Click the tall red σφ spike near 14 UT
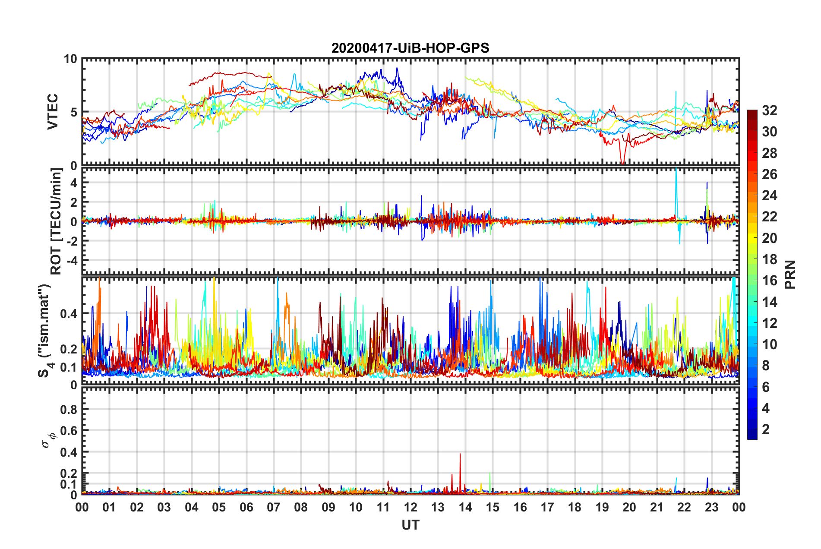This screenshot has height=549, width=821. coord(460,473)
